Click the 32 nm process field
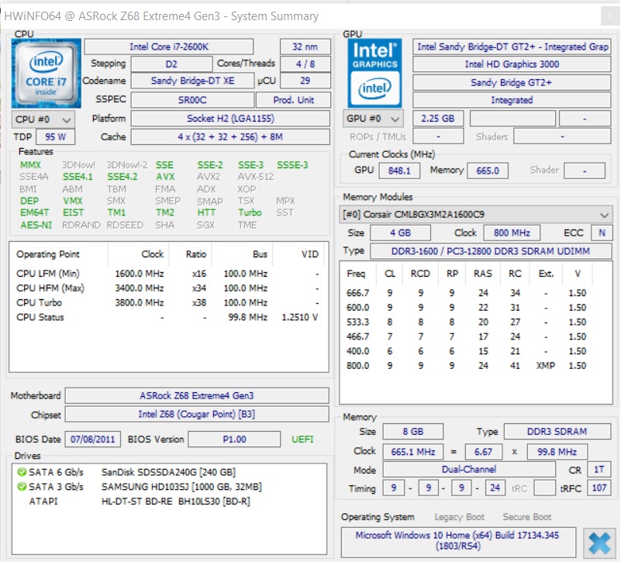This screenshot has height=562, width=621. coord(305,47)
